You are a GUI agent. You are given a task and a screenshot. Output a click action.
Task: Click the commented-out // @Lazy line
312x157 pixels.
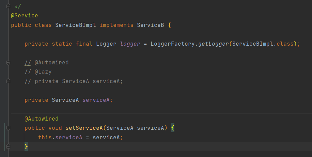coord(38,72)
